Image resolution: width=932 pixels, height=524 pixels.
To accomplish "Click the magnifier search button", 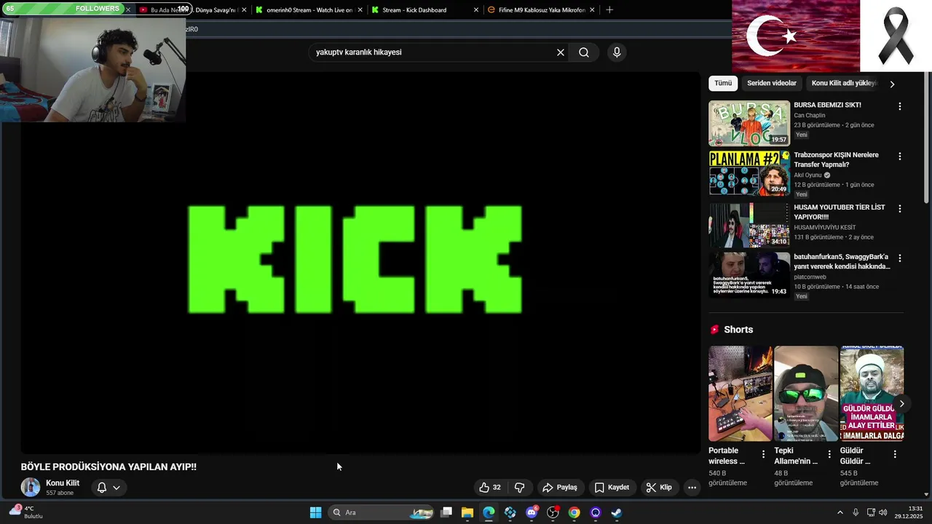I will [584, 52].
